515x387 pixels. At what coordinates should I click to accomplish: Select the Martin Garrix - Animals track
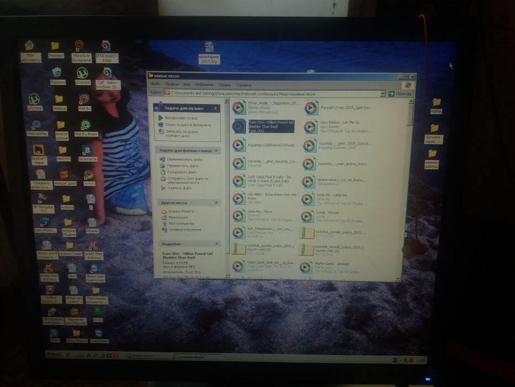pyautogui.click(x=331, y=268)
